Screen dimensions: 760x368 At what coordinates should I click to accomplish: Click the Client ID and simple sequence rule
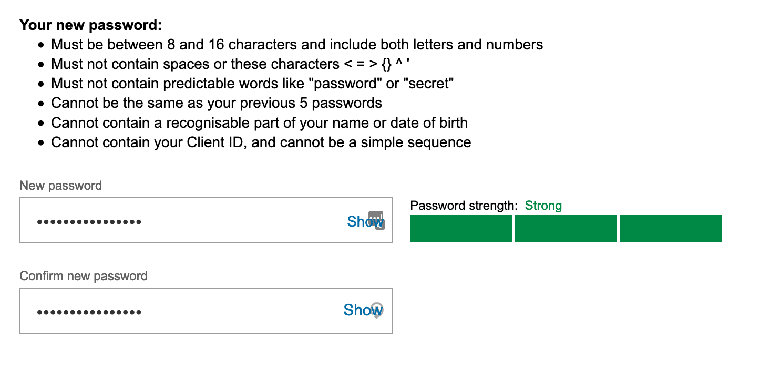pos(261,142)
